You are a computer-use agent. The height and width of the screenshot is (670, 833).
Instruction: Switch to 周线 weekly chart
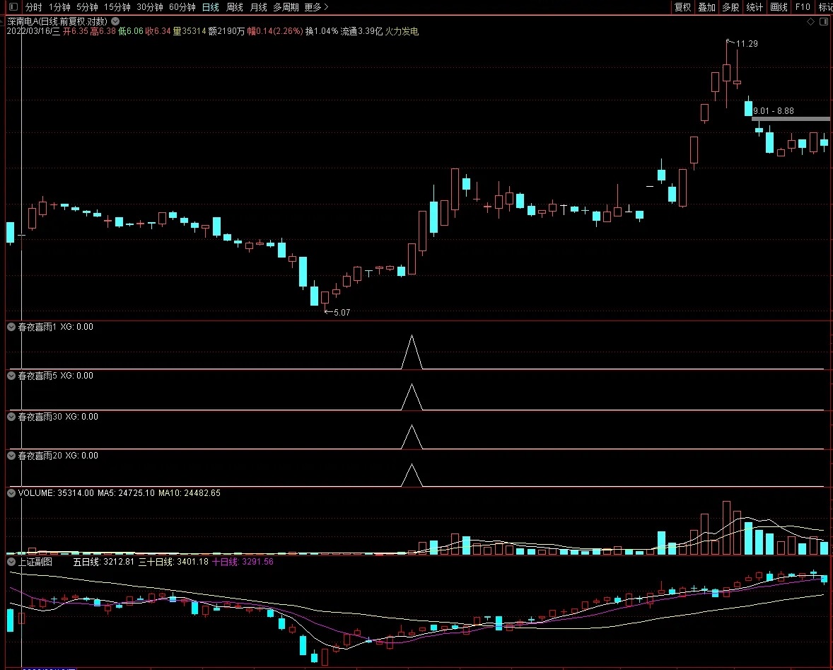[234, 7]
